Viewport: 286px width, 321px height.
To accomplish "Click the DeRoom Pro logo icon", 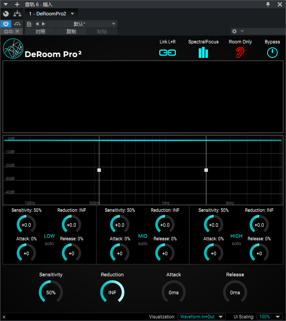I will pos(13,49).
